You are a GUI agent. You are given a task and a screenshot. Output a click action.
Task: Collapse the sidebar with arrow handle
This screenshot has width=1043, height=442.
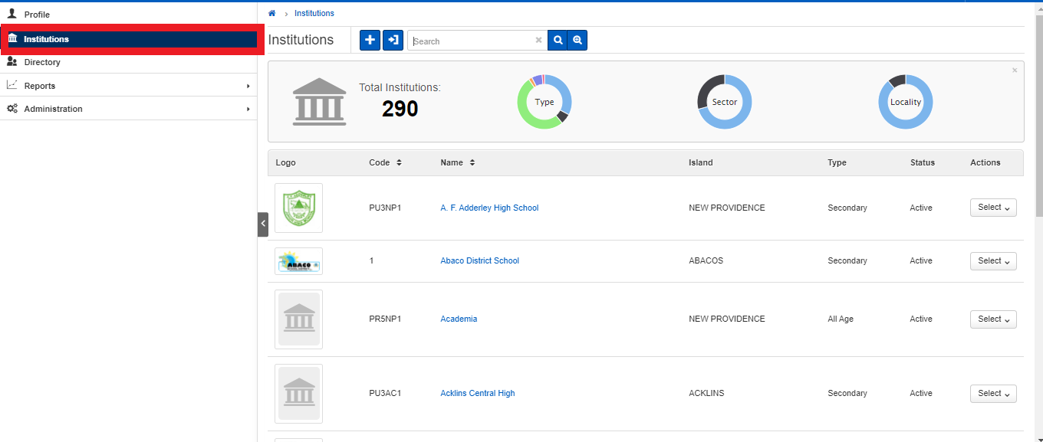click(263, 224)
